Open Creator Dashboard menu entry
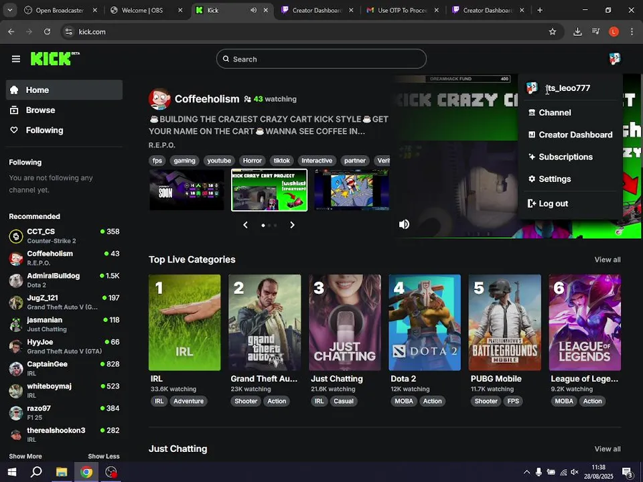Image resolution: width=643 pixels, height=482 pixels. (x=571, y=135)
